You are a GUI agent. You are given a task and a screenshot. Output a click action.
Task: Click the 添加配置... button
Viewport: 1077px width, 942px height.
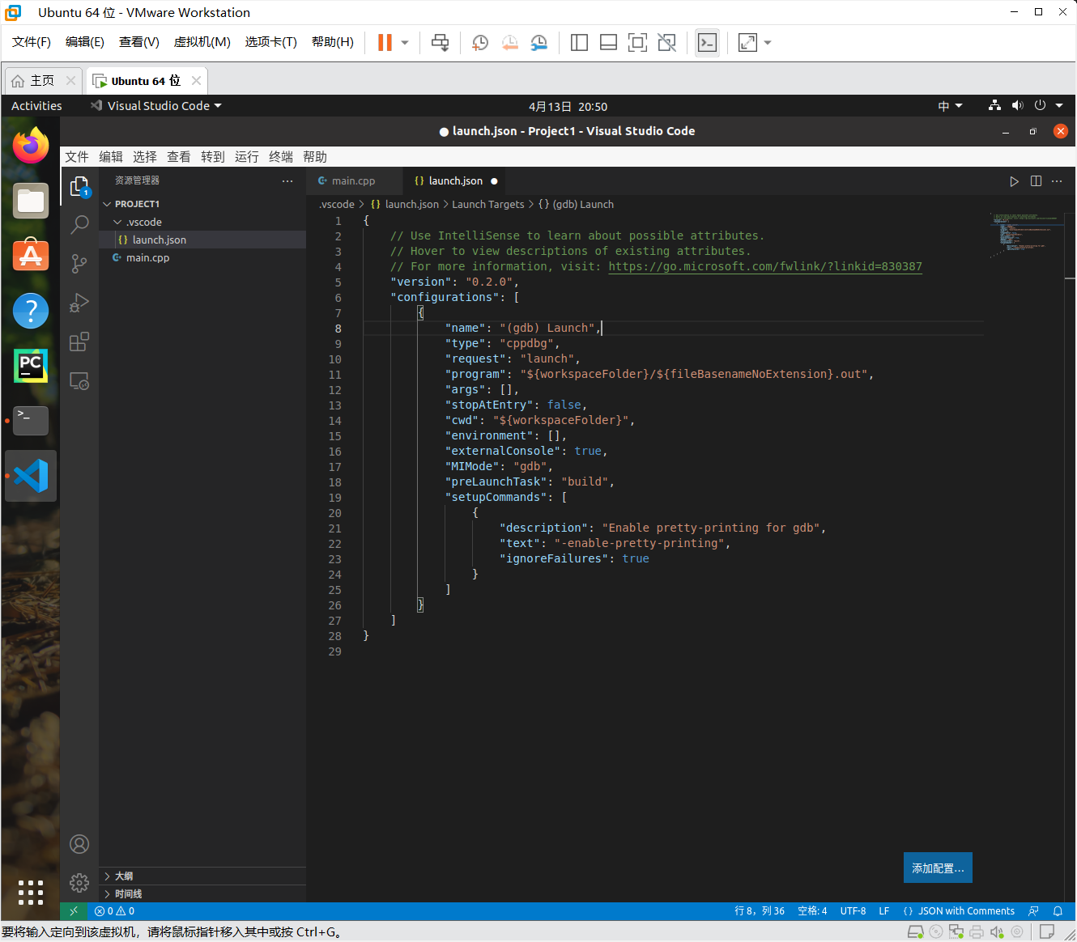pos(938,868)
